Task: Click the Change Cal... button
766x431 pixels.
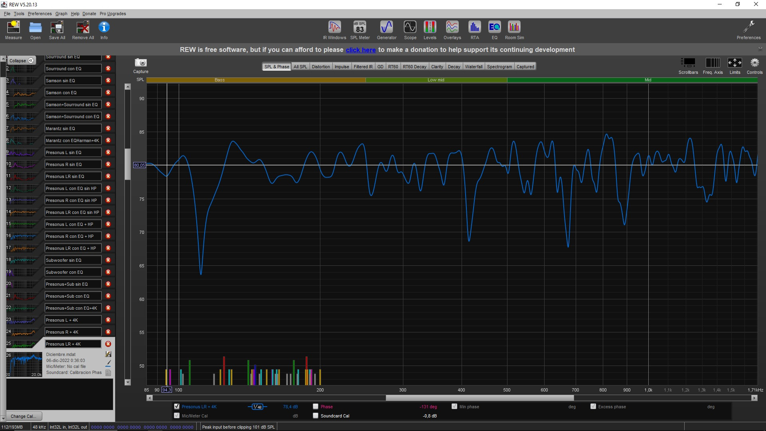Action: [x=23, y=416]
